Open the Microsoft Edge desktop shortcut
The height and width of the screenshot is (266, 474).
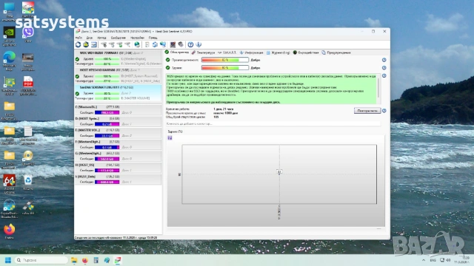pos(10,61)
